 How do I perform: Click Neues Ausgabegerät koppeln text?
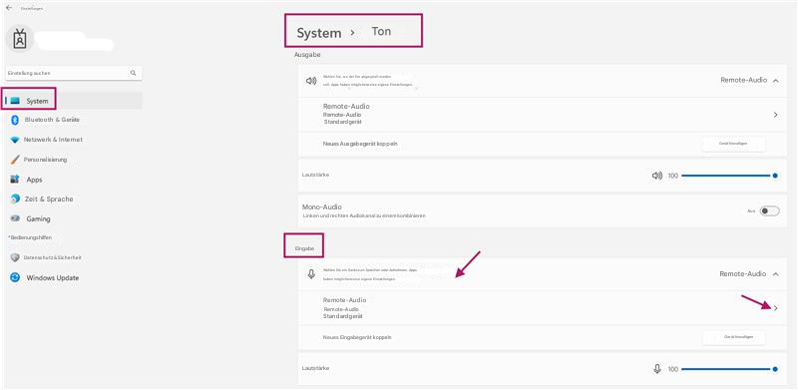pyautogui.click(x=360, y=144)
